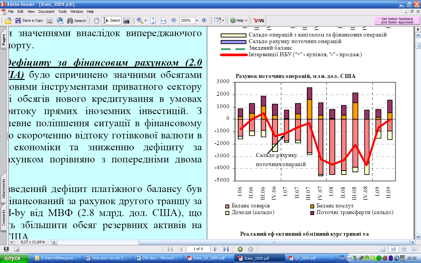Click the rotate/view pages toolbar icon

coord(217,20)
